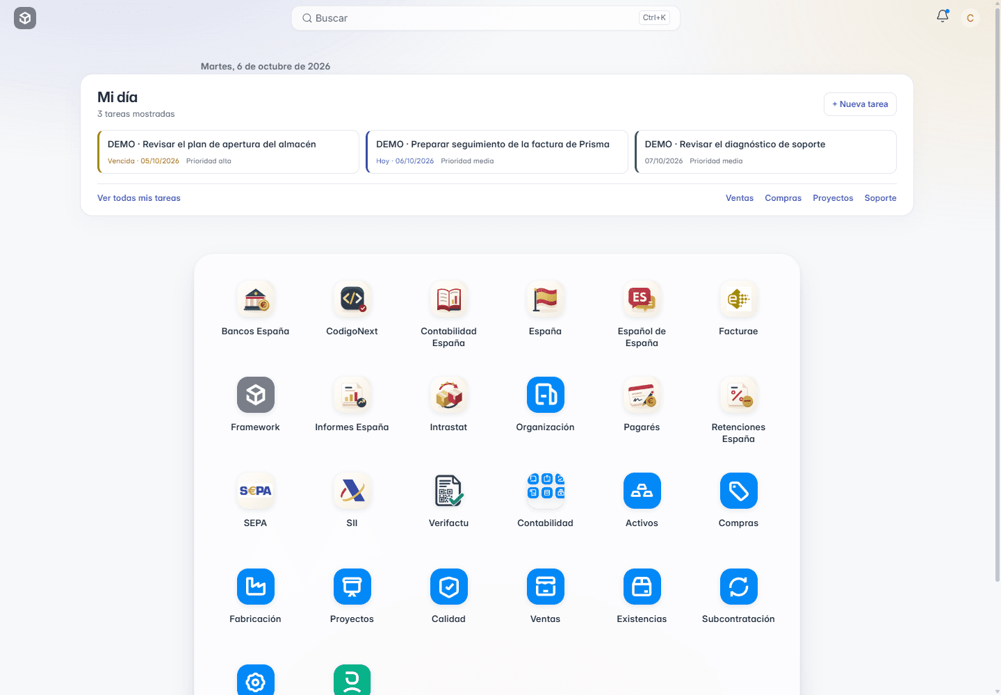Click the España flag icon

click(x=545, y=300)
